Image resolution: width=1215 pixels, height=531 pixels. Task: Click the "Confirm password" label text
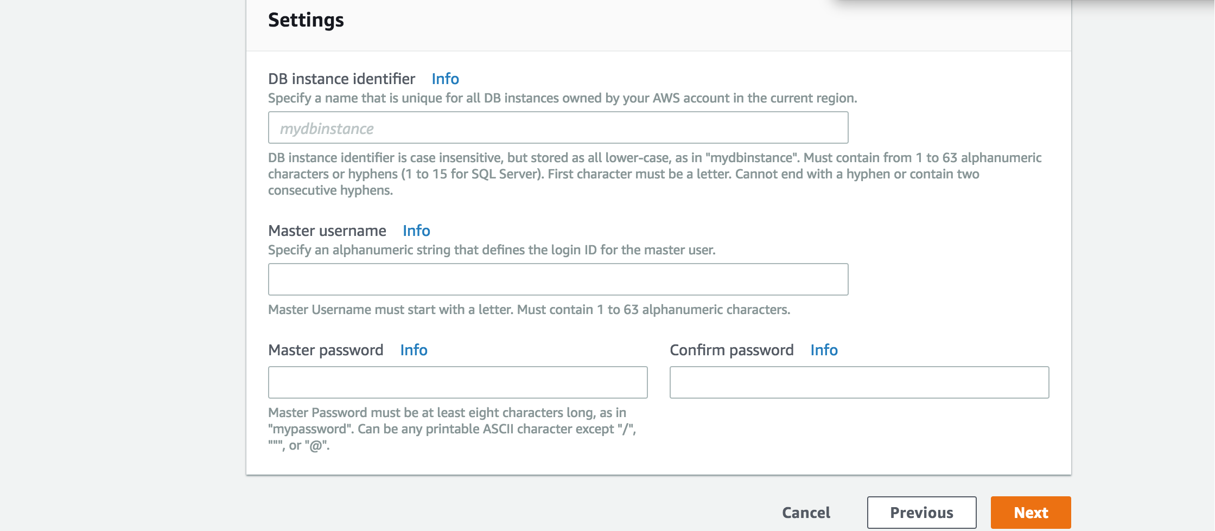tap(731, 350)
